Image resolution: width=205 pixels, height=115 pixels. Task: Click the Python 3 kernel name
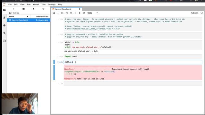point(194,13)
